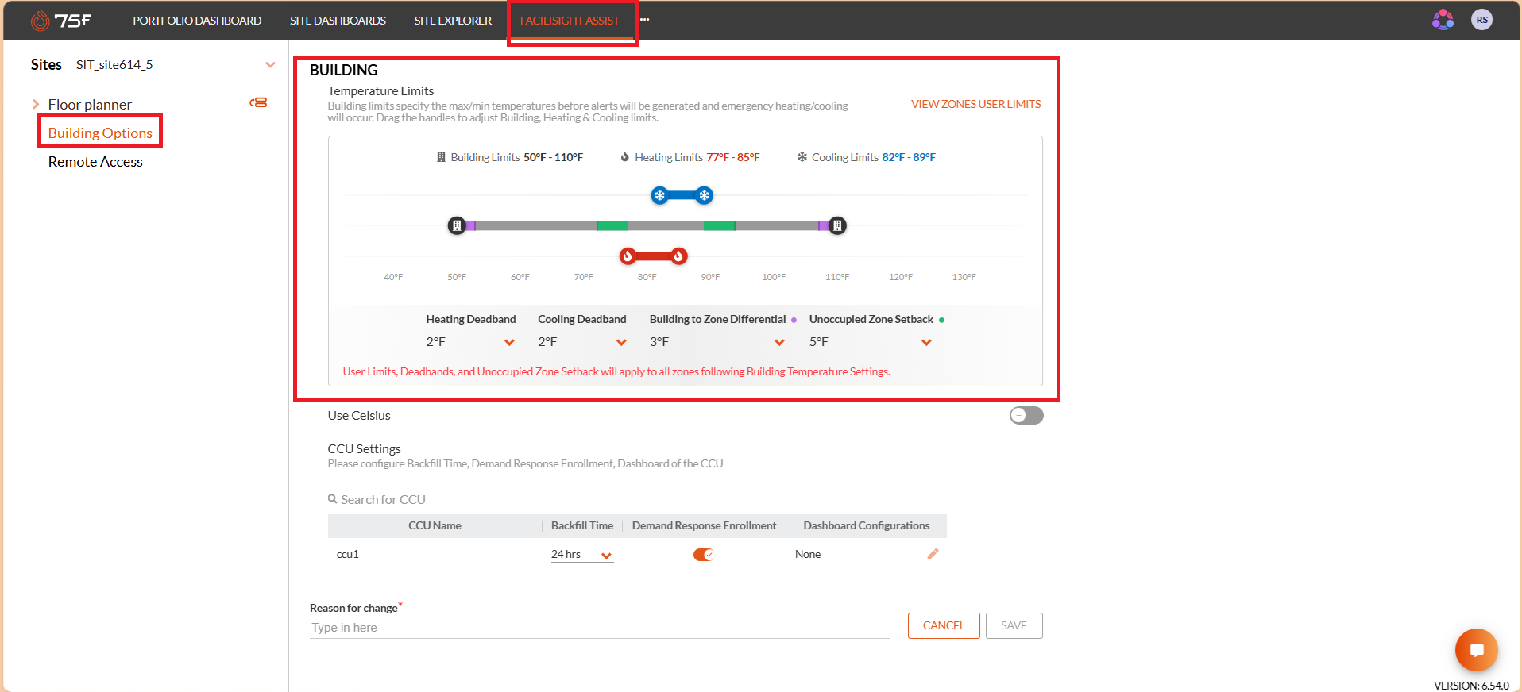Switch to the Site Explorer tab
The width and height of the screenshot is (1522, 692).
453,21
